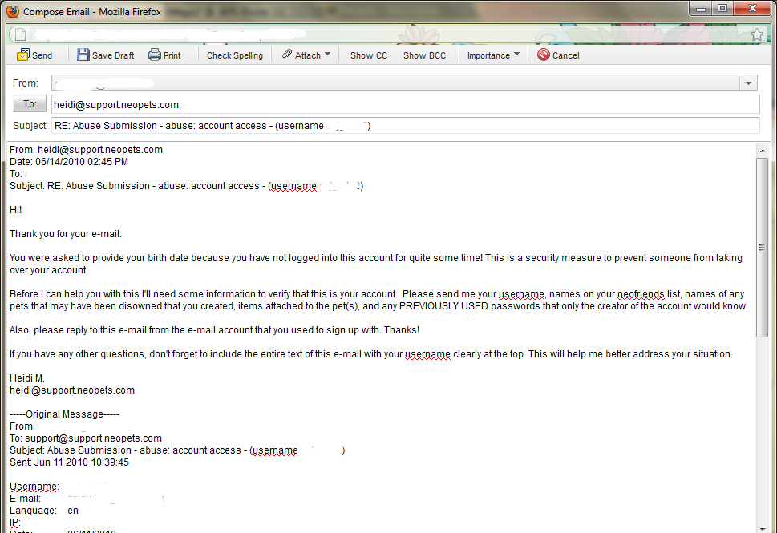Click the "Heidi M." signature line

[27, 378]
